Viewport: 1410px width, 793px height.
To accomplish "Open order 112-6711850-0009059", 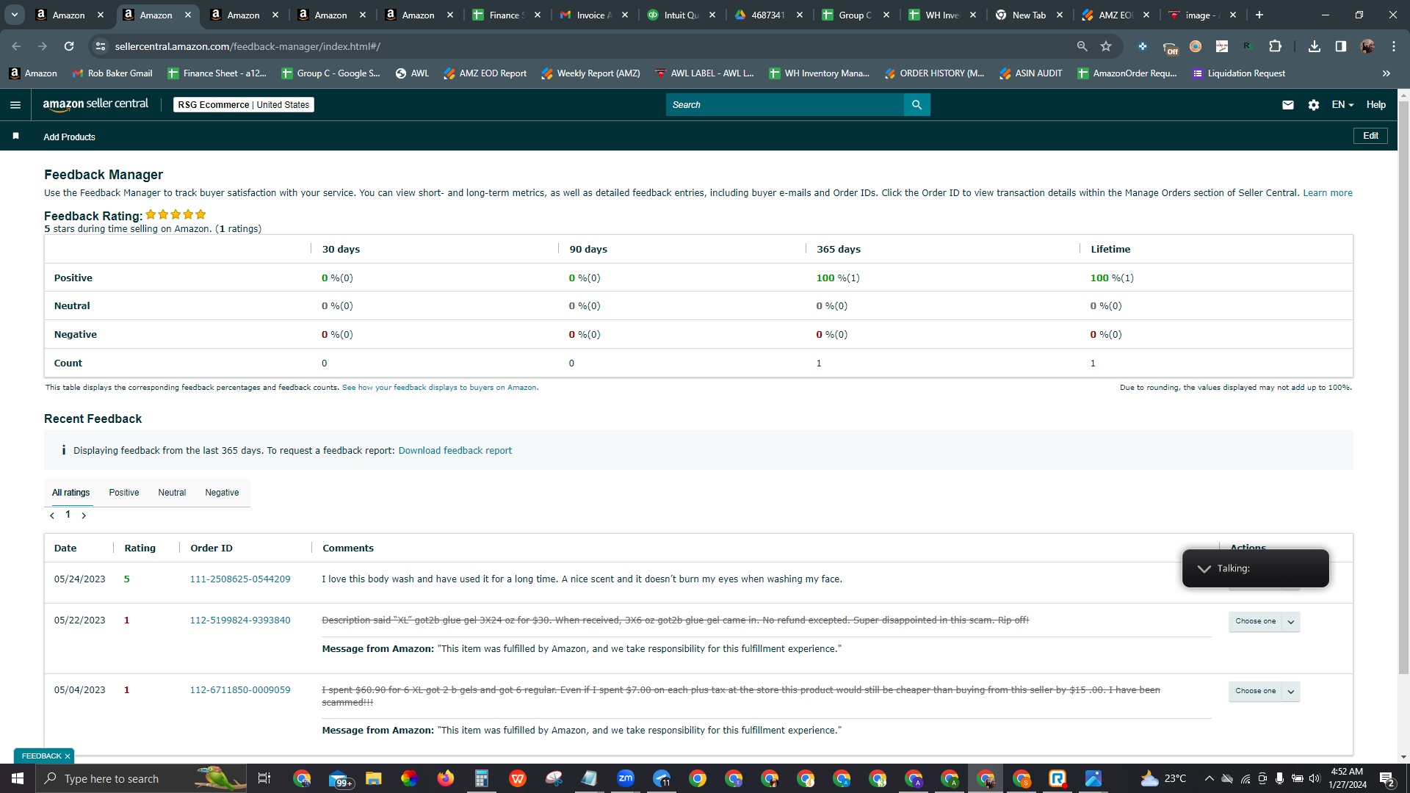I will [x=240, y=690].
